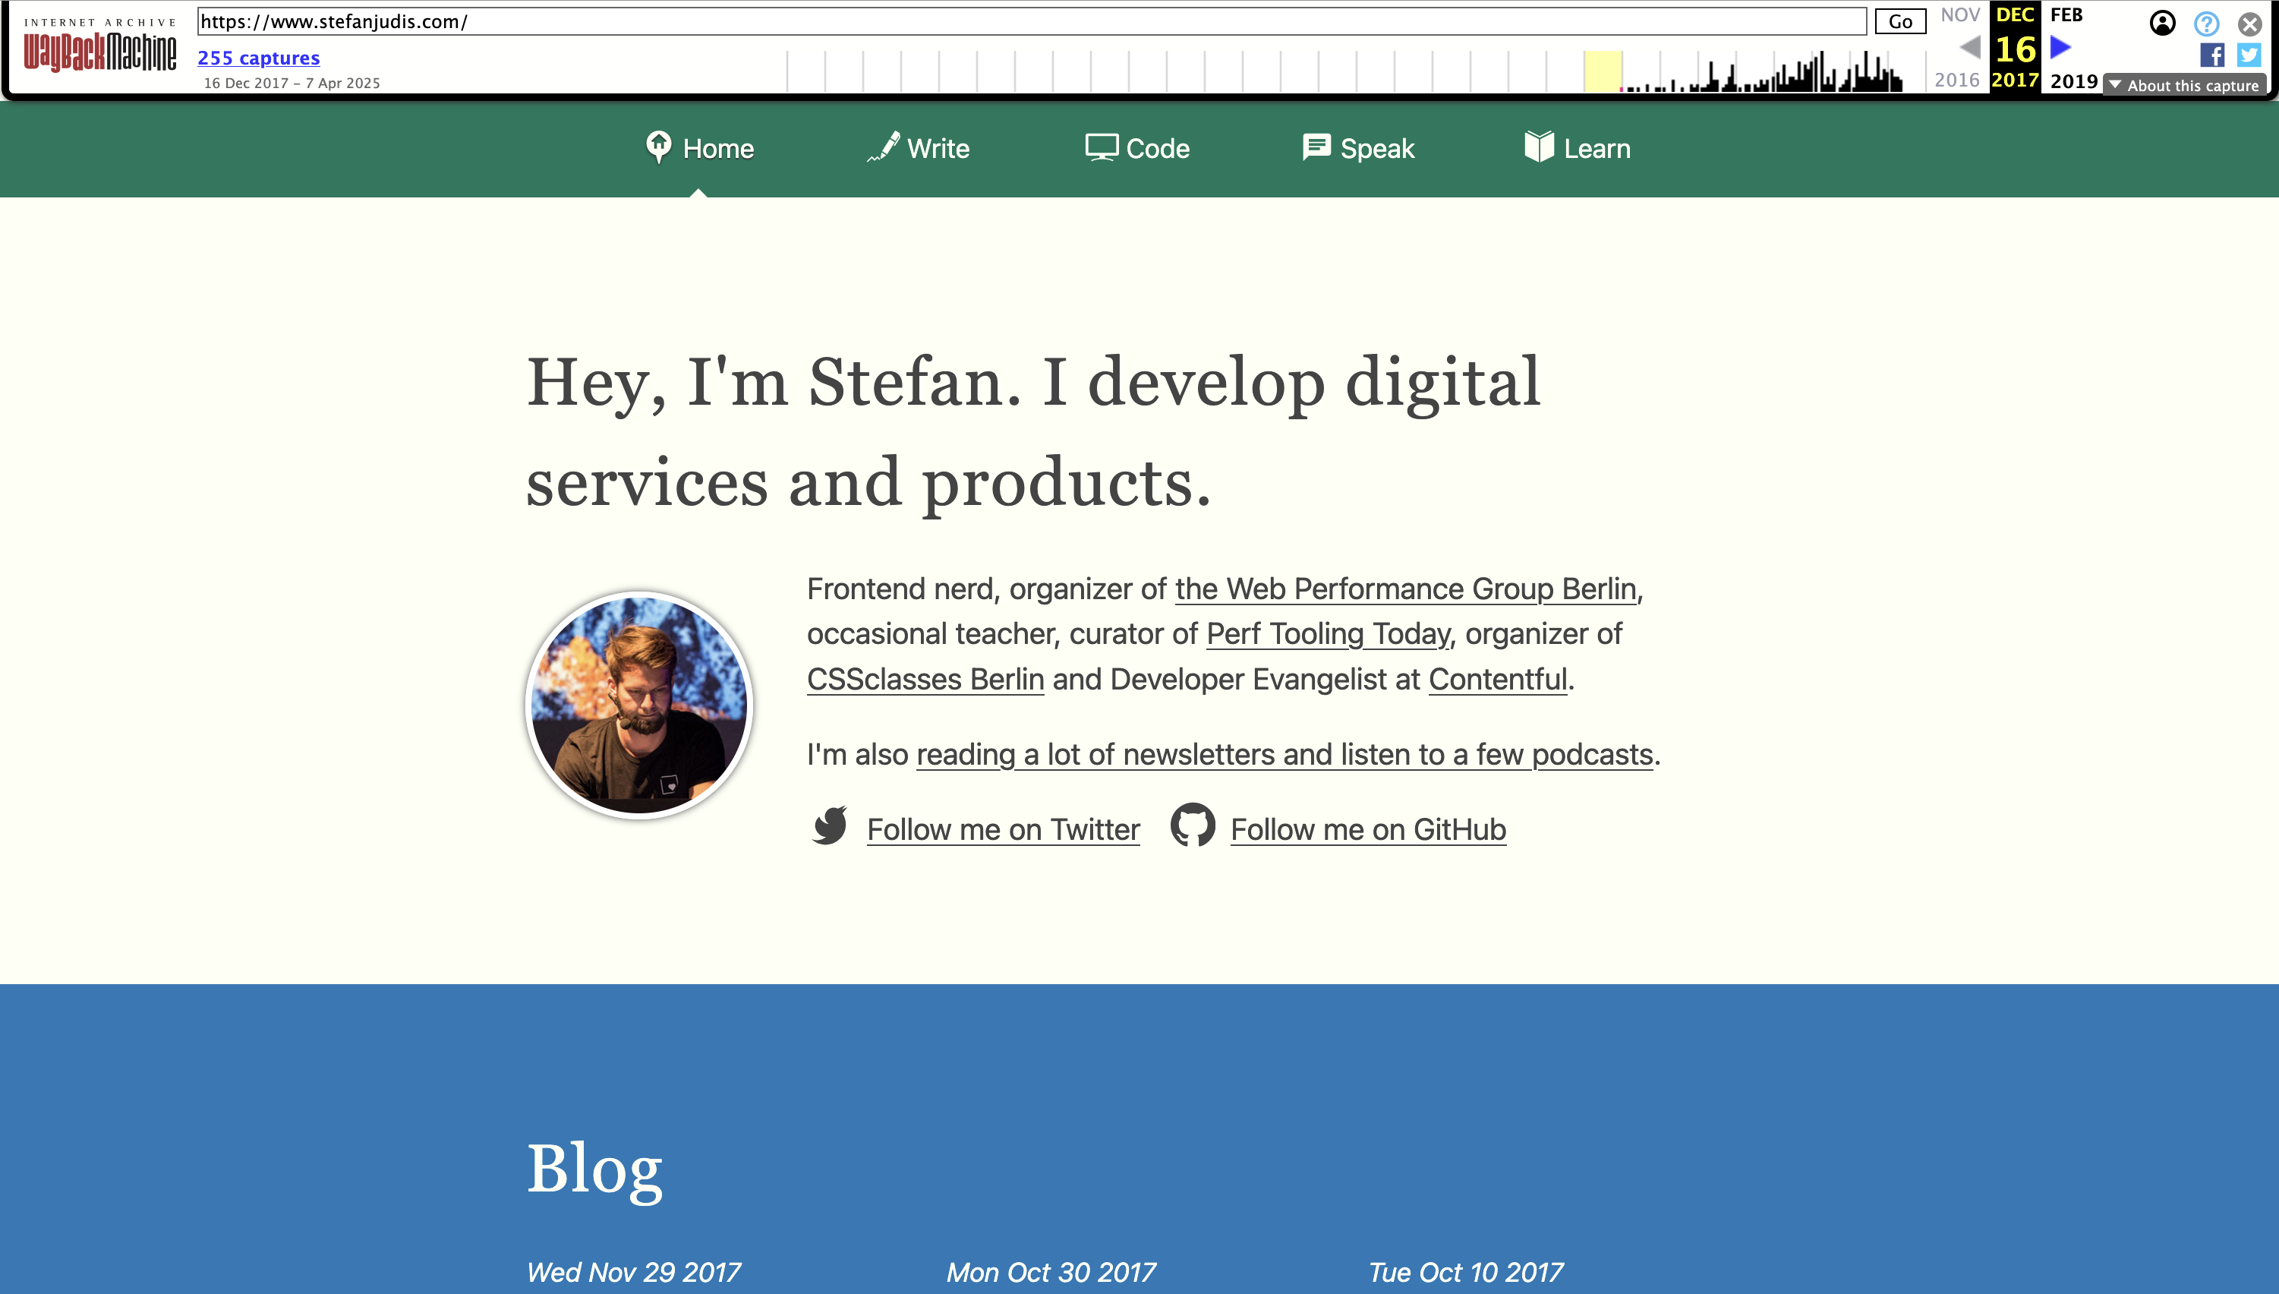Open the Code navigation tab
This screenshot has height=1294, width=2279.
click(x=1137, y=148)
